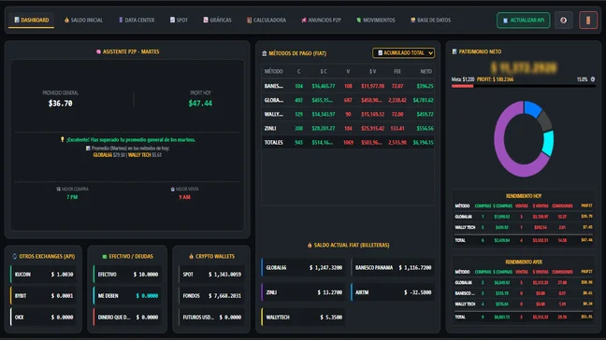Open the Gráficas tab
606x340 pixels.
tap(217, 20)
